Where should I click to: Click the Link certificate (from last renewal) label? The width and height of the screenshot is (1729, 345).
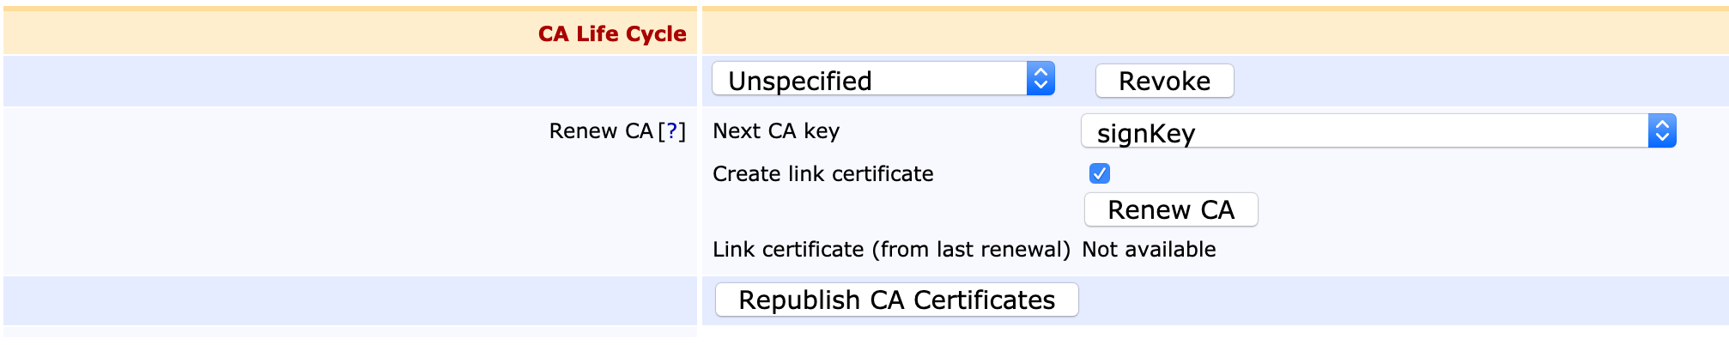coord(891,250)
